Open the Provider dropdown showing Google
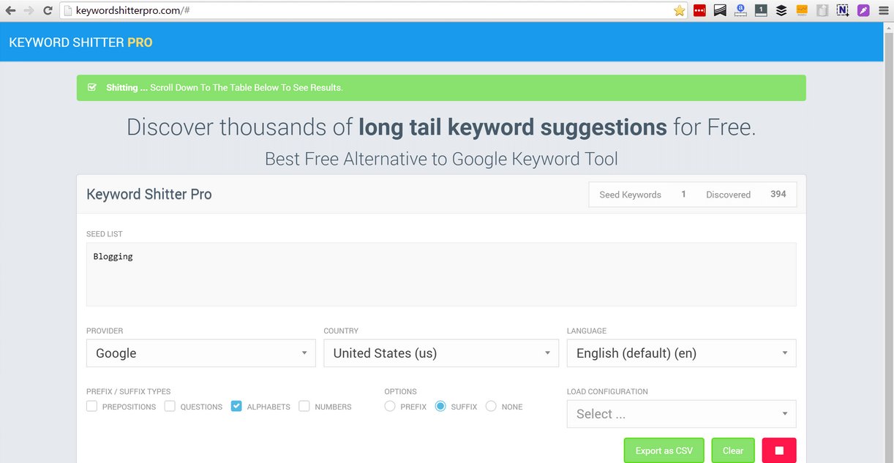The height and width of the screenshot is (463, 894). coord(201,353)
